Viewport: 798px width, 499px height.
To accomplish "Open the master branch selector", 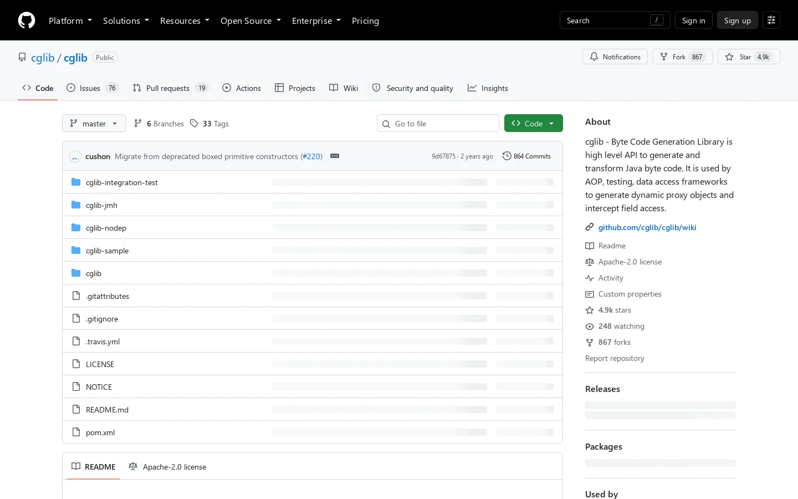I will click(94, 124).
